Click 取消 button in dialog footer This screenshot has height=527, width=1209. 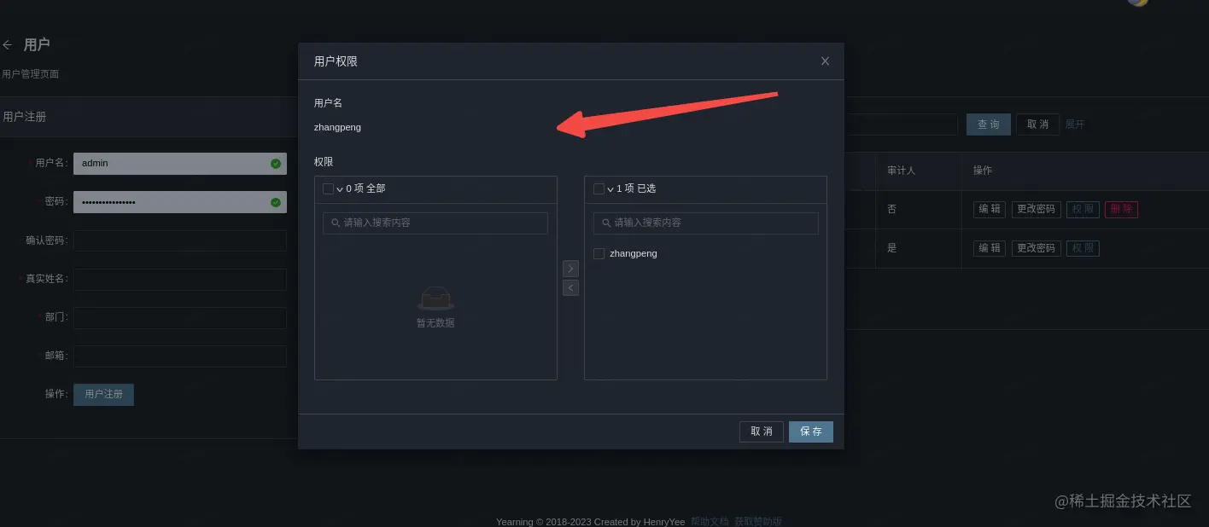coord(762,431)
